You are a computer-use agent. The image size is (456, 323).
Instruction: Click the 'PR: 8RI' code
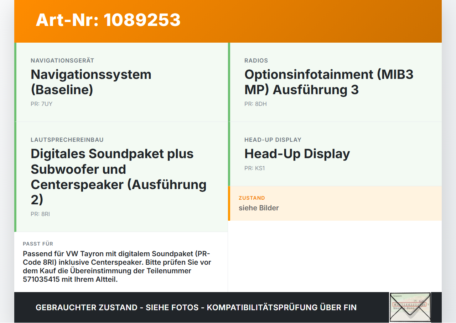[40, 214]
